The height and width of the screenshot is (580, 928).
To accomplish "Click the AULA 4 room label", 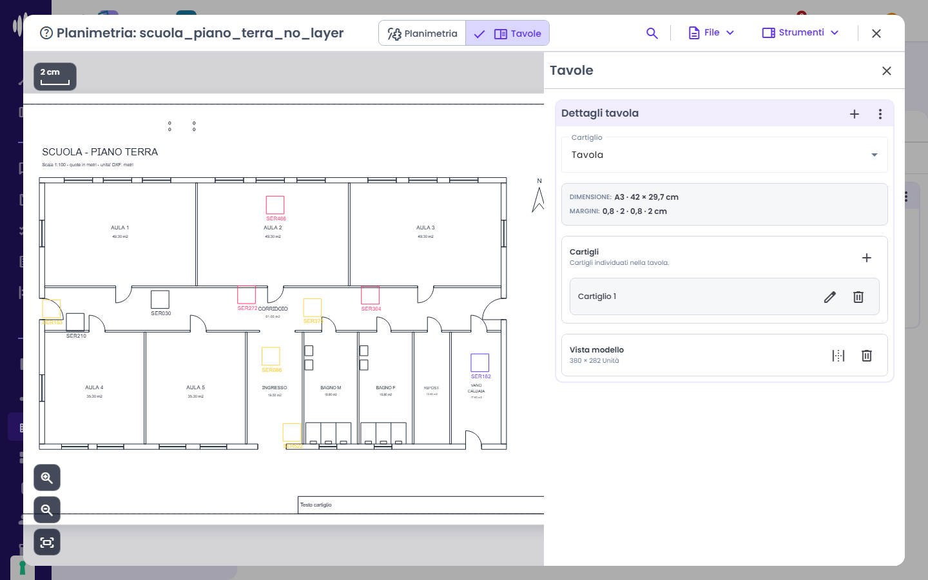I will 94,387.
